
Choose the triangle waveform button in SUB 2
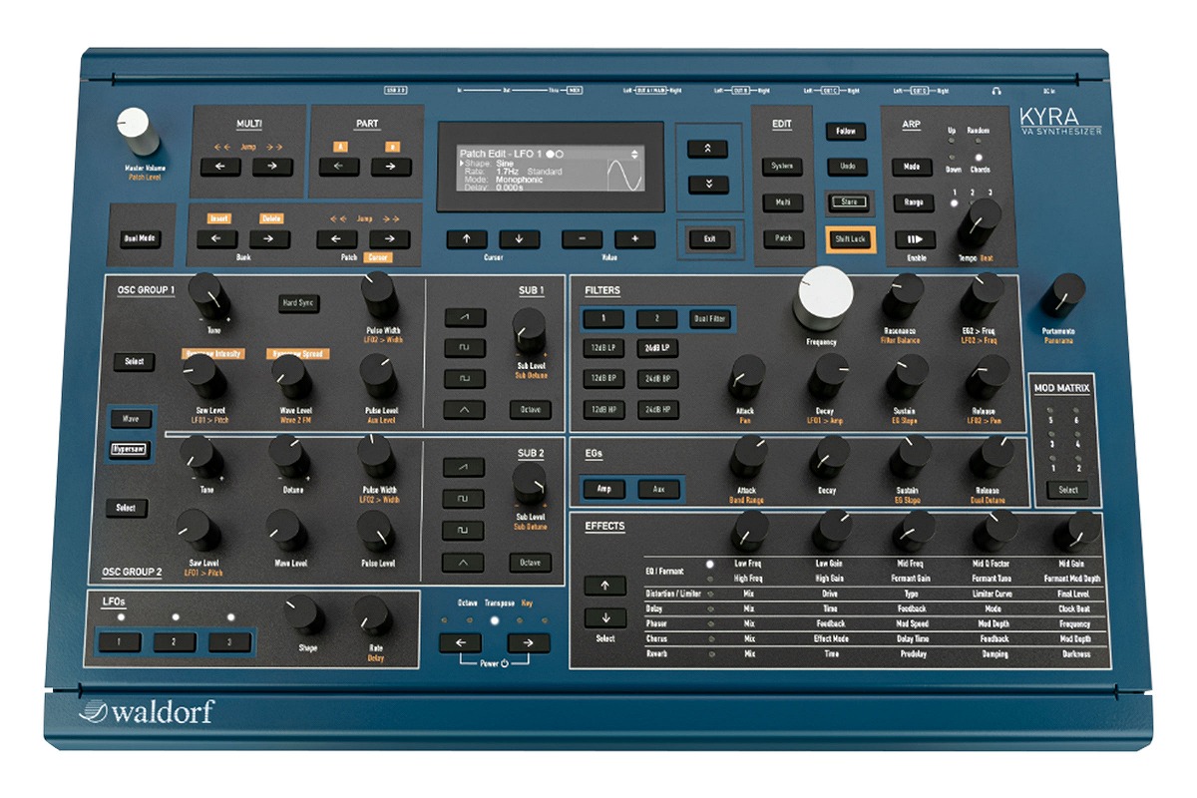(462, 563)
